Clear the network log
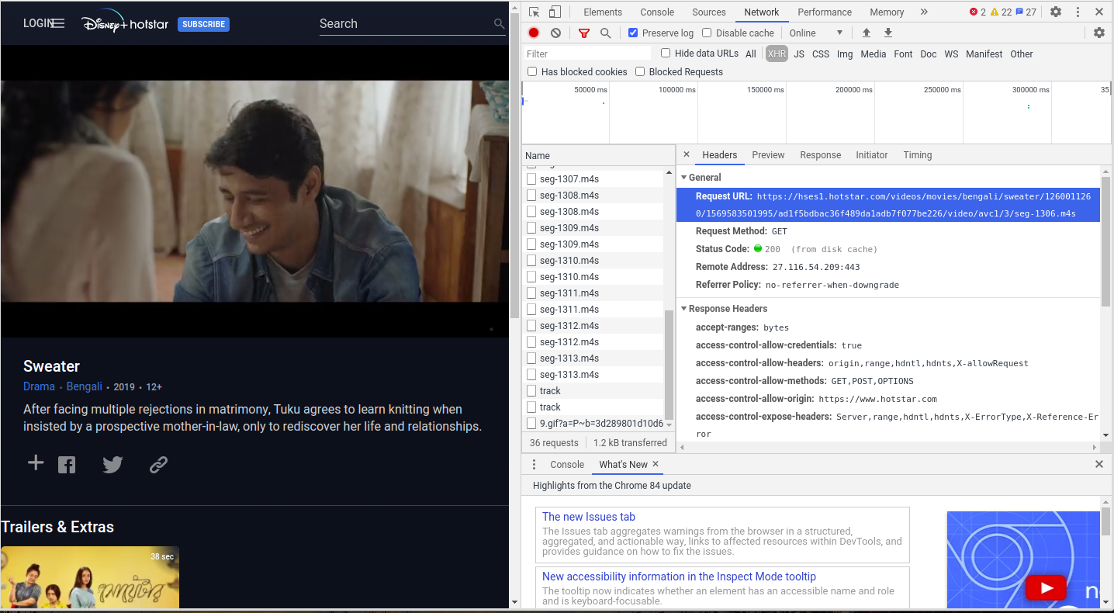The width and height of the screenshot is (1114, 613). point(555,33)
